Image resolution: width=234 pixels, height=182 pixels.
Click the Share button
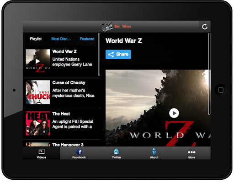coord(118,54)
